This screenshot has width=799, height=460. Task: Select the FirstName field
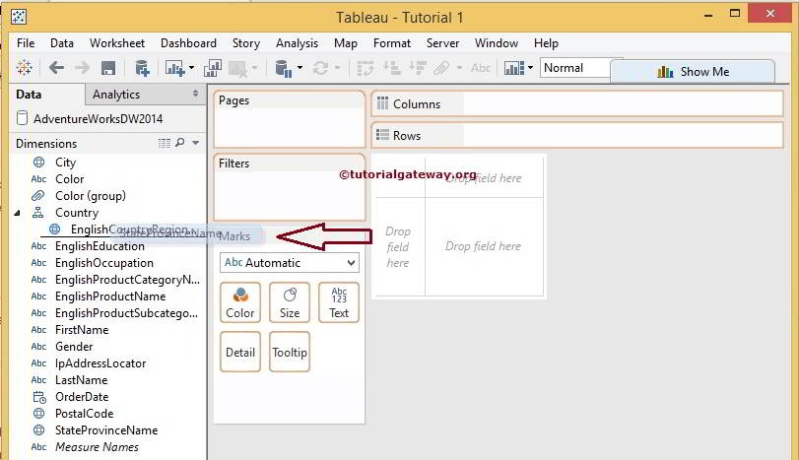click(x=82, y=330)
